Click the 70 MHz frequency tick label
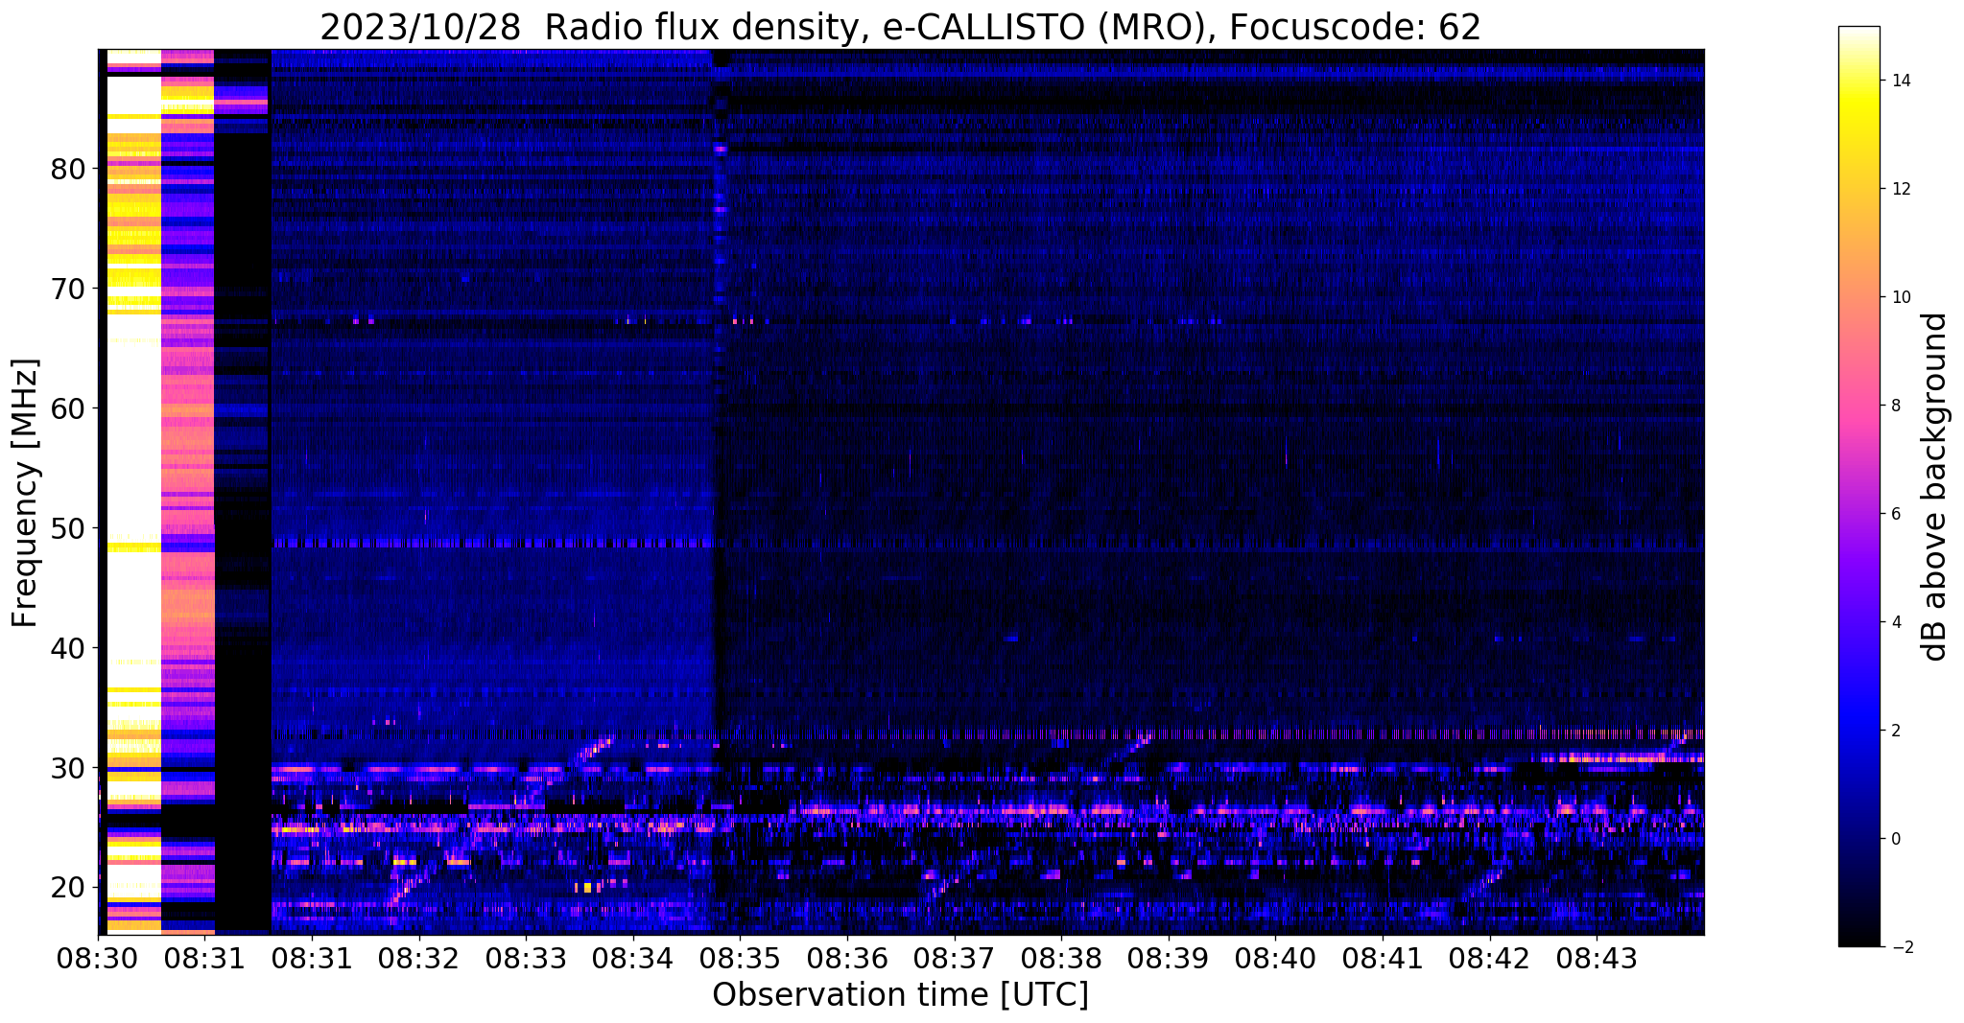Image resolution: width=1964 pixels, height=1023 pixels. 68,290
